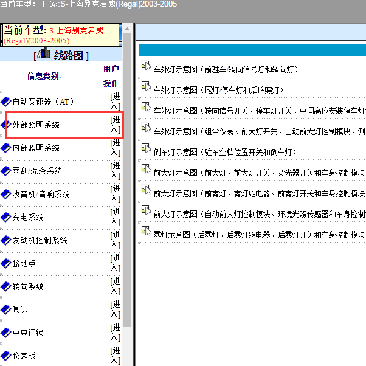
Task: Click diagram icon for 倒车灯示意图
Action: [x=147, y=148]
